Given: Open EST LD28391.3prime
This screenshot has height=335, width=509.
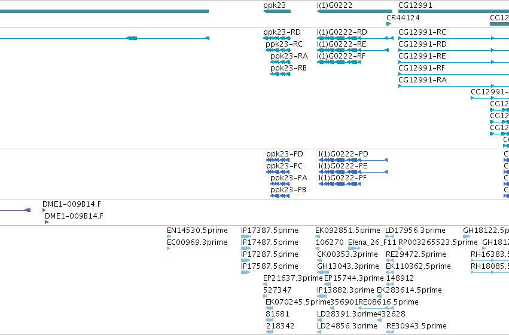Looking at the screenshot, I should pos(347,314).
